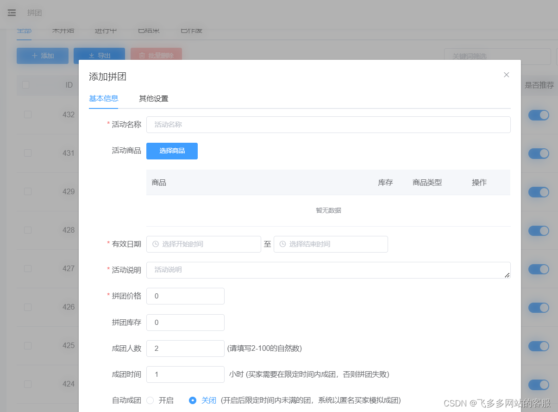Screen dimensions: 558x412
Task: Check the checkbox for row 425
Action: tap(28, 345)
